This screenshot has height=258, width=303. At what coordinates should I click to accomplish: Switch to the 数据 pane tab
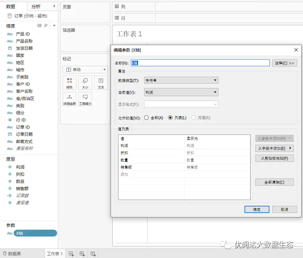point(10,7)
